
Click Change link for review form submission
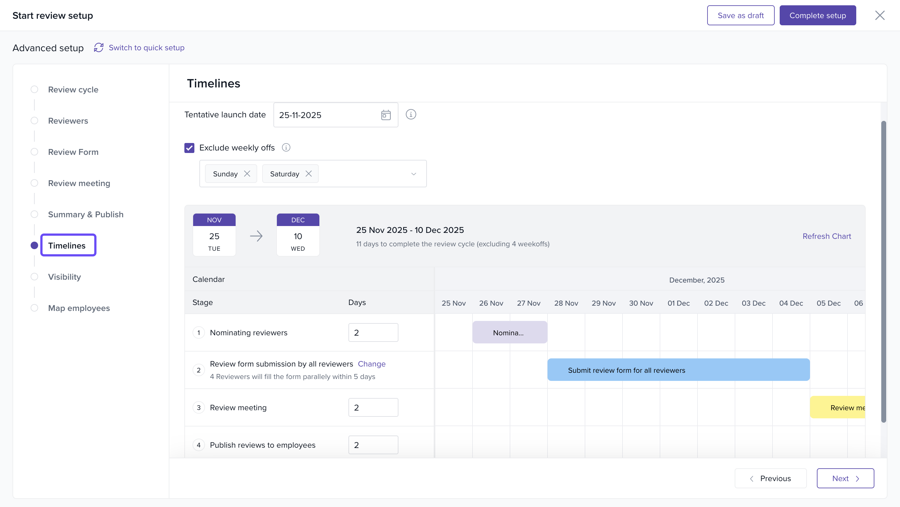click(x=371, y=364)
